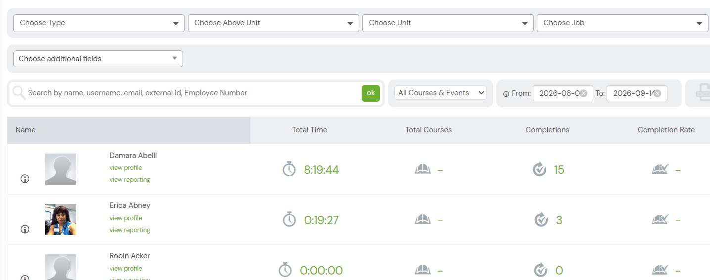Expand Choose additional fields dropdown
Screen dimensions: 710x280
(98, 59)
